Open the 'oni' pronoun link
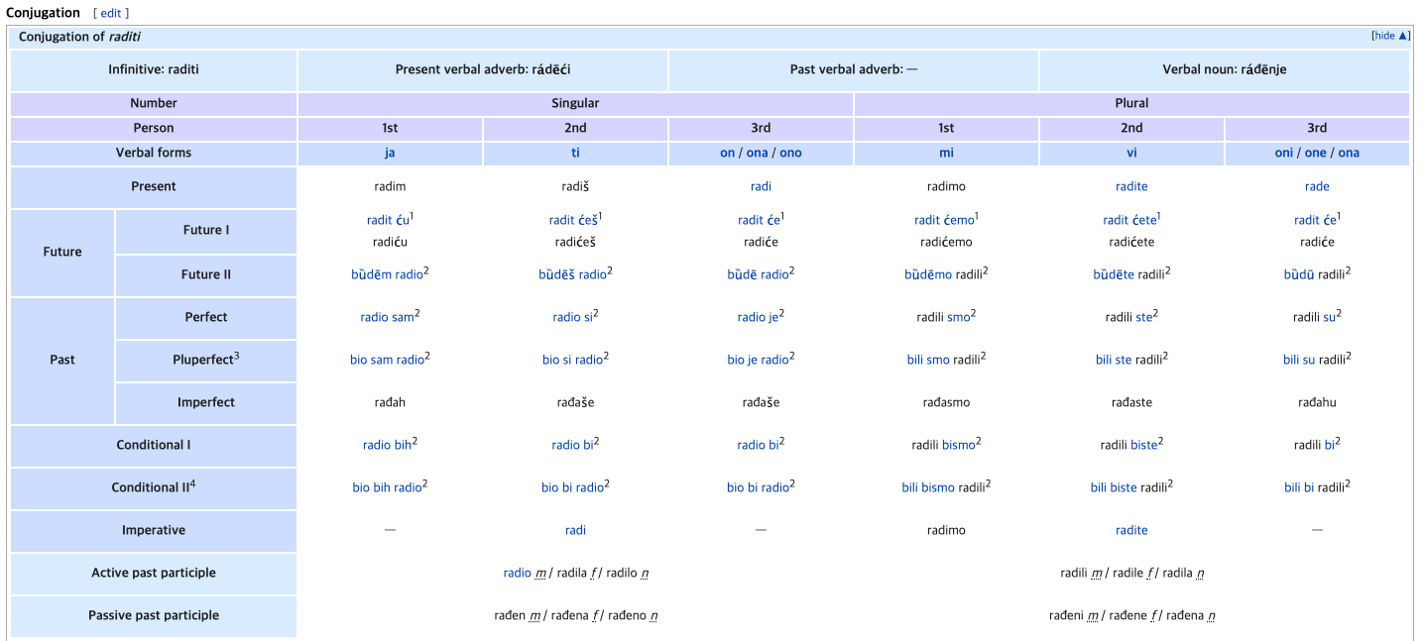The height and width of the screenshot is (641, 1422). [x=1286, y=154]
